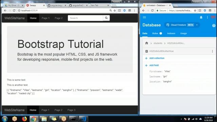217x122 pixels.
Task: Click WebSiteName brand in bottom navbar
Action: (14, 110)
